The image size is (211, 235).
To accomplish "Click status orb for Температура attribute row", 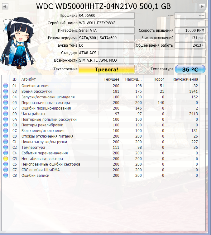I will (6, 147).
